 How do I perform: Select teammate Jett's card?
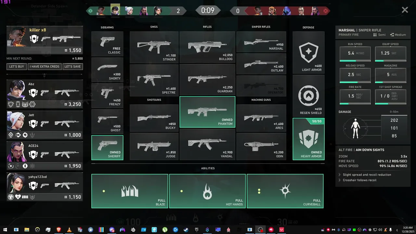45,125
